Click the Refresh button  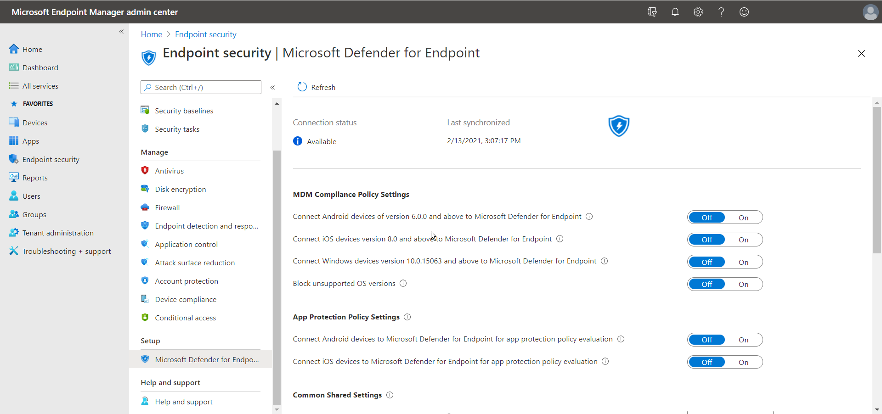click(x=316, y=87)
